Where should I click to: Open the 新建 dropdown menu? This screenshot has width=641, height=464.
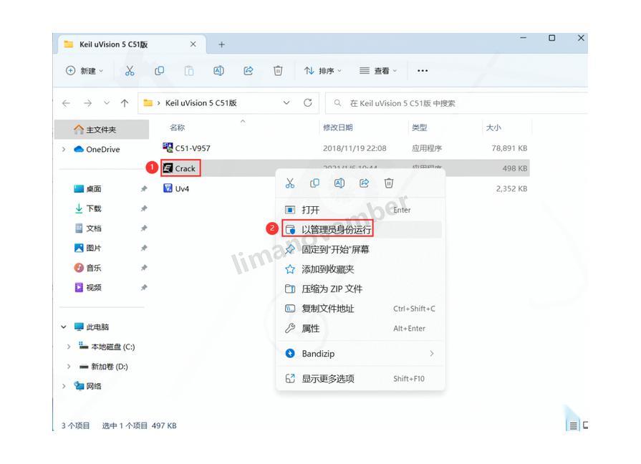(85, 71)
